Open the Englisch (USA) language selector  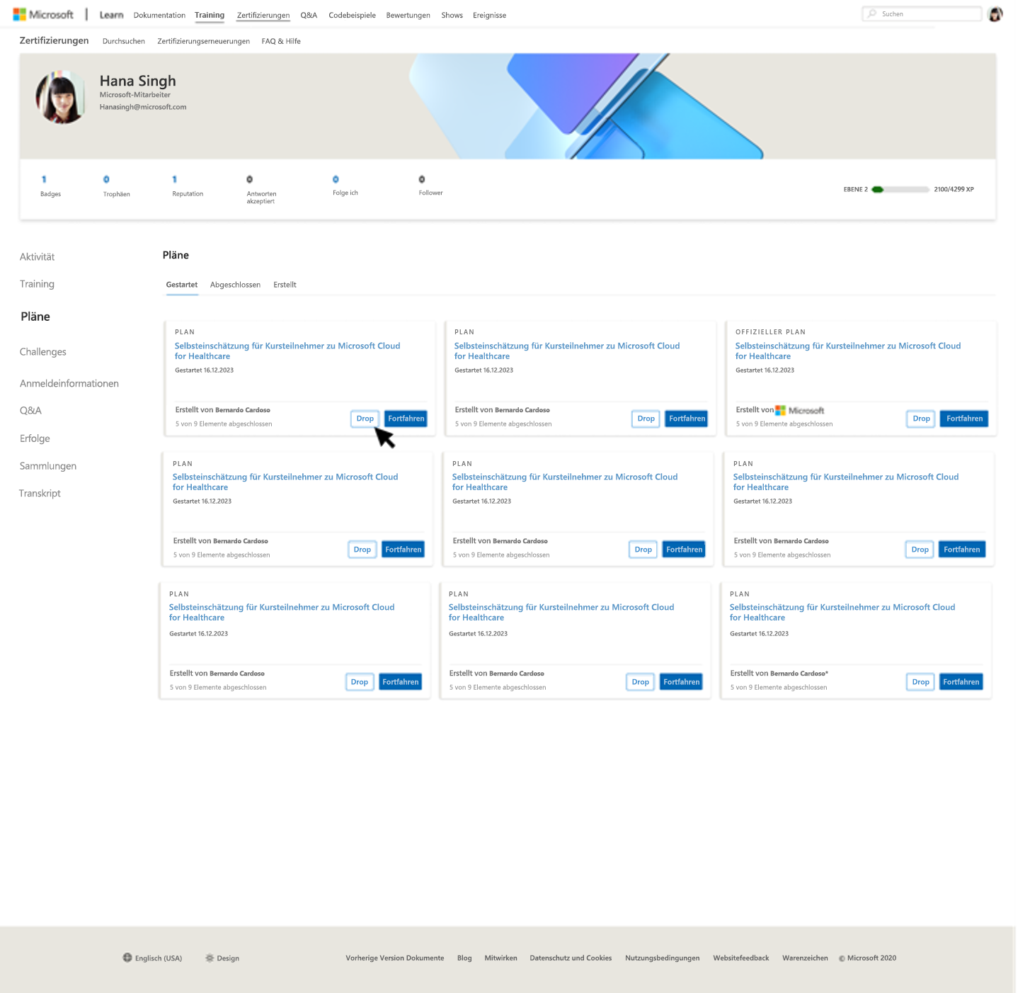(151, 958)
